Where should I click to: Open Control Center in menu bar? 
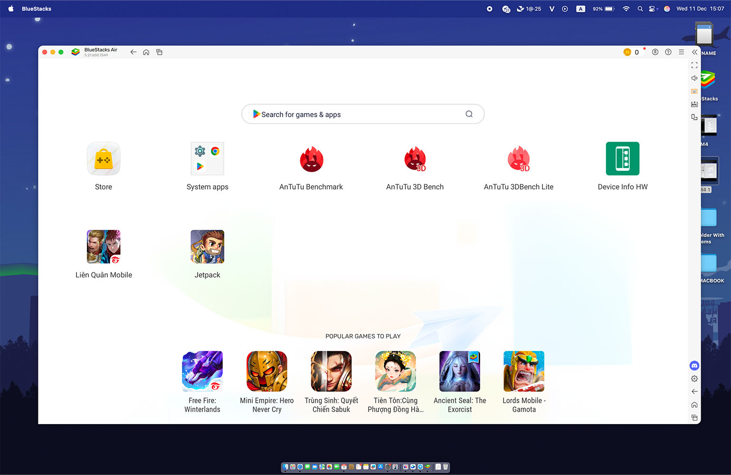tap(653, 9)
